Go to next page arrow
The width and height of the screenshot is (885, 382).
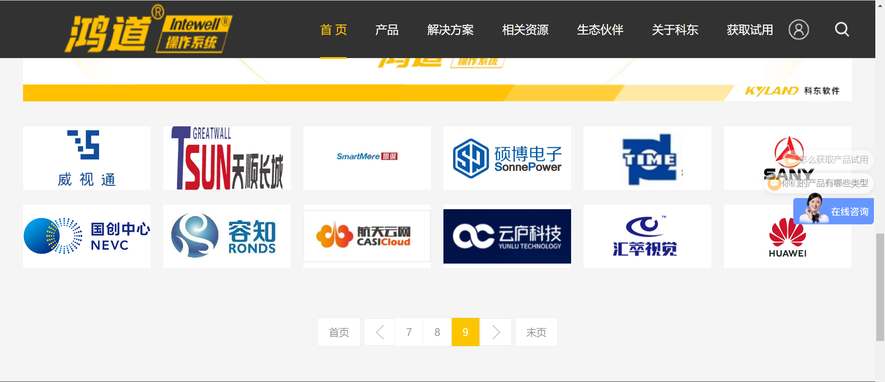pyautogui.click(x=496, y=332)
